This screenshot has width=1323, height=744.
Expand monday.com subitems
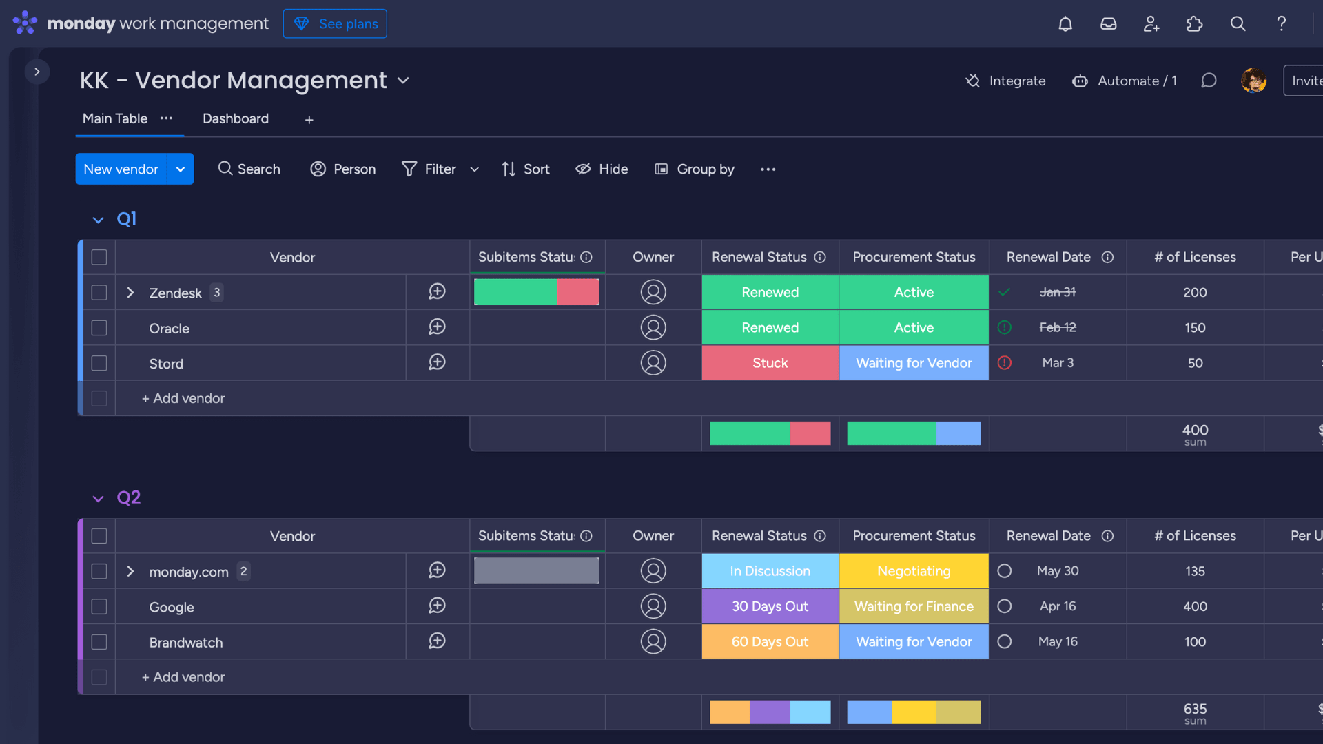click(x=130, y=572)
